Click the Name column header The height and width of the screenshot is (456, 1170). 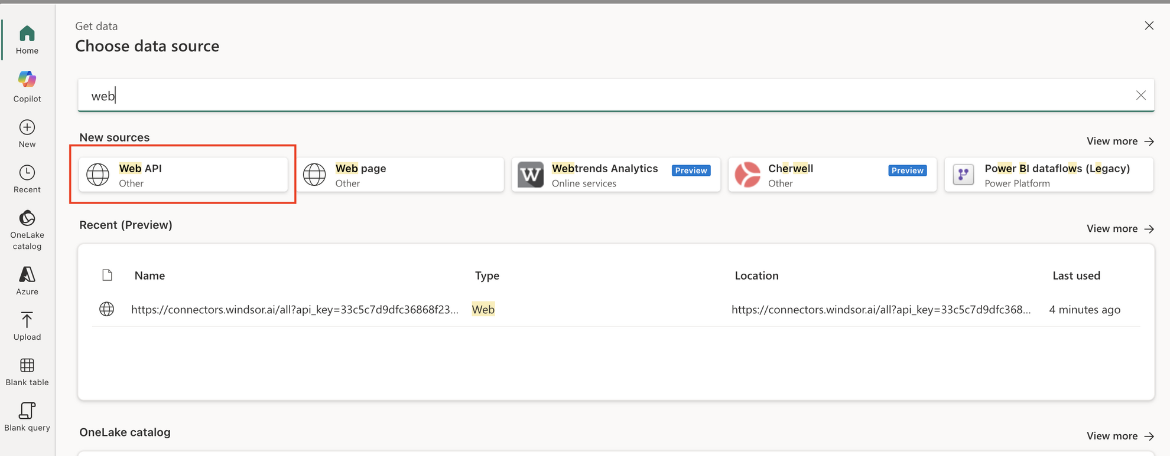[149, 275]
